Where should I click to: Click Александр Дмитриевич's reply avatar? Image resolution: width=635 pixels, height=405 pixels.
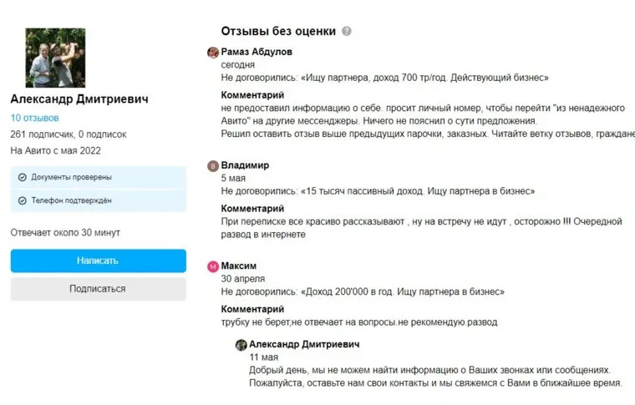point(241,345)
